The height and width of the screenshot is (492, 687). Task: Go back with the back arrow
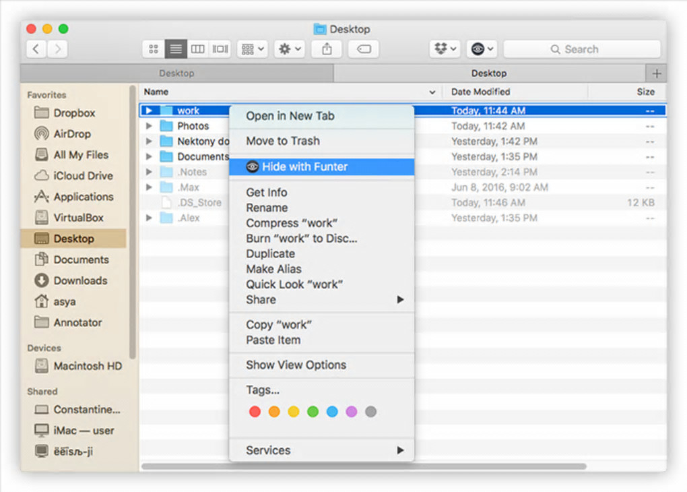click(x=36, y=49)
